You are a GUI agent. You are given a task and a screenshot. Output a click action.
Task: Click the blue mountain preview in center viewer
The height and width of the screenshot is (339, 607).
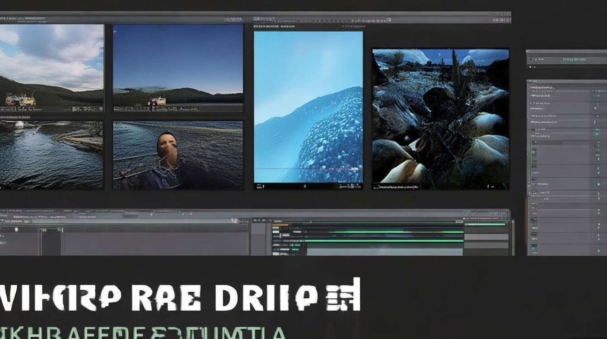[x=308, y=107]
